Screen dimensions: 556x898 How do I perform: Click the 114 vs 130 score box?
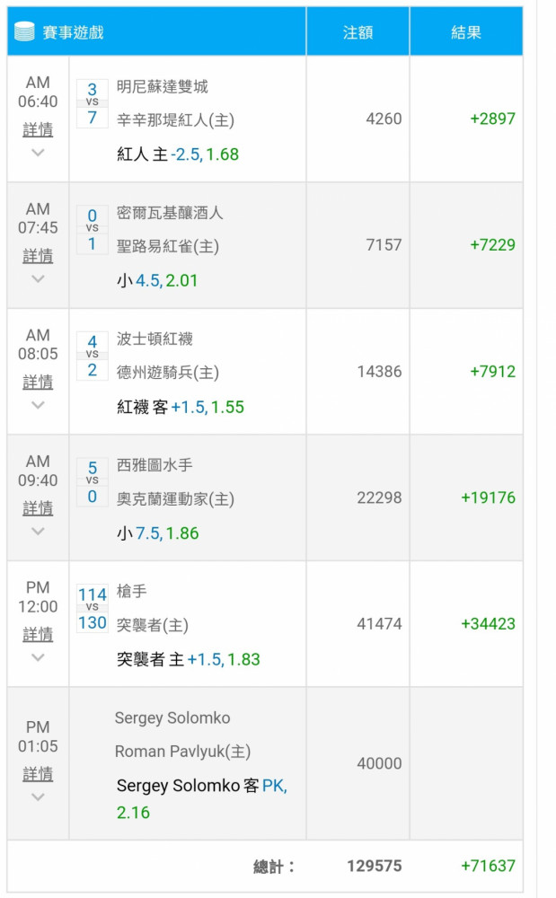point(93,608)
